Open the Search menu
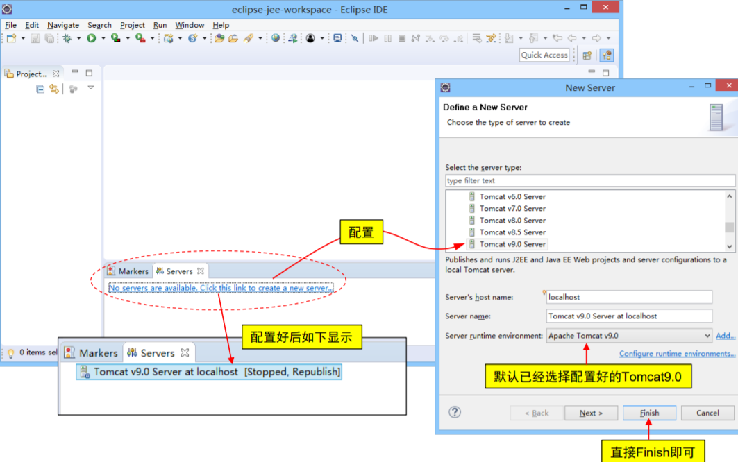 click(99, 25)
